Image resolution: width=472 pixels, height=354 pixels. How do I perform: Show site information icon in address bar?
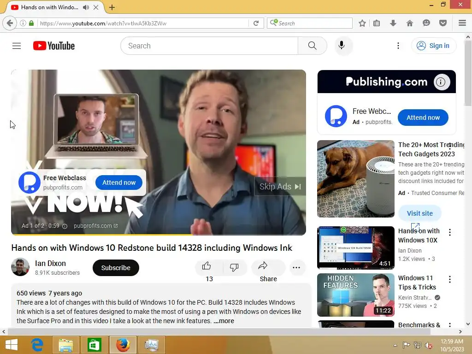pyautogui.click(x=23, y=23)
